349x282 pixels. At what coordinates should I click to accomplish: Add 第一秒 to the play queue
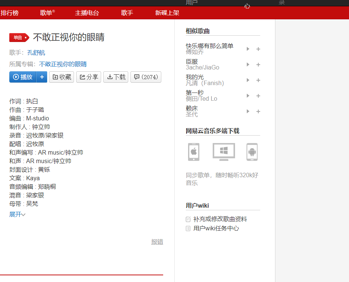[258, 96]
